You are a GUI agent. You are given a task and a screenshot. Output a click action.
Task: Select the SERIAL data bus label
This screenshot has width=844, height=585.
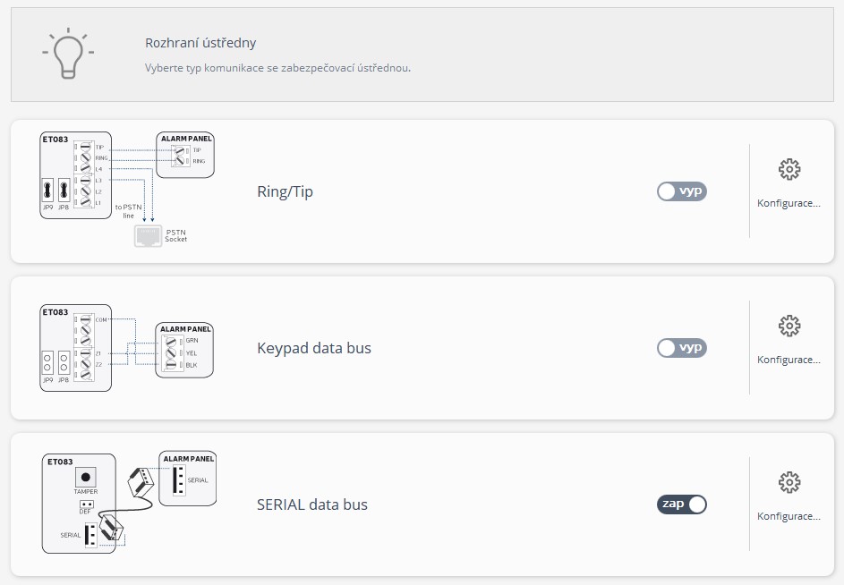[x=311, y=504]
